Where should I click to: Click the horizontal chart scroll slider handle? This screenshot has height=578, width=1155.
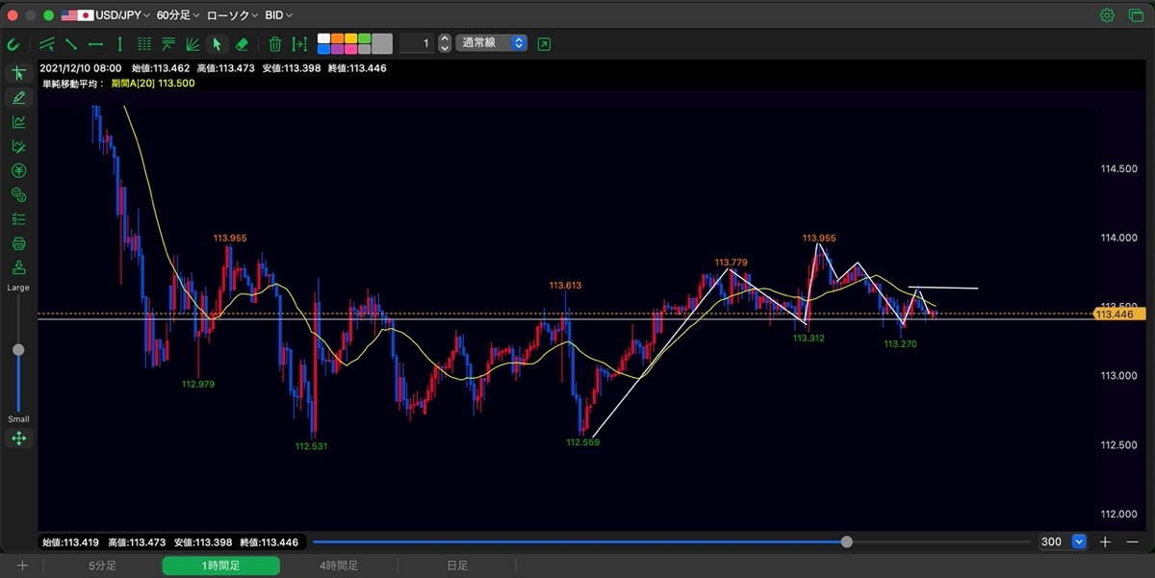tap(847, 542)
